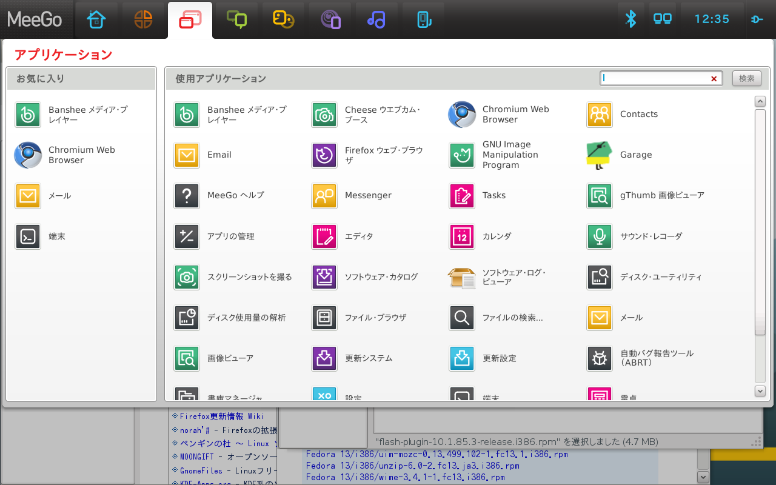Open the norah'# - Firefox link in the background window

[229, 430]
